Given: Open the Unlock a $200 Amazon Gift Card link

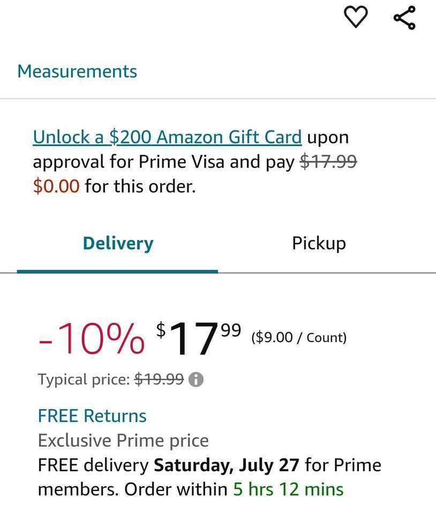Looking at the screenshot, I should click(x=167, y=138).
